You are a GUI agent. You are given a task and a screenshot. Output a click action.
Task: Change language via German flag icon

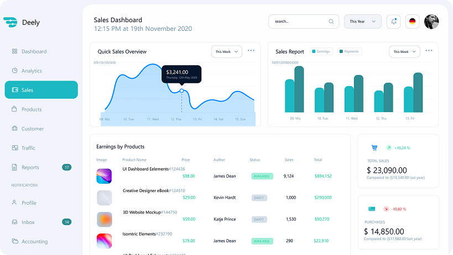click(412, 22)
